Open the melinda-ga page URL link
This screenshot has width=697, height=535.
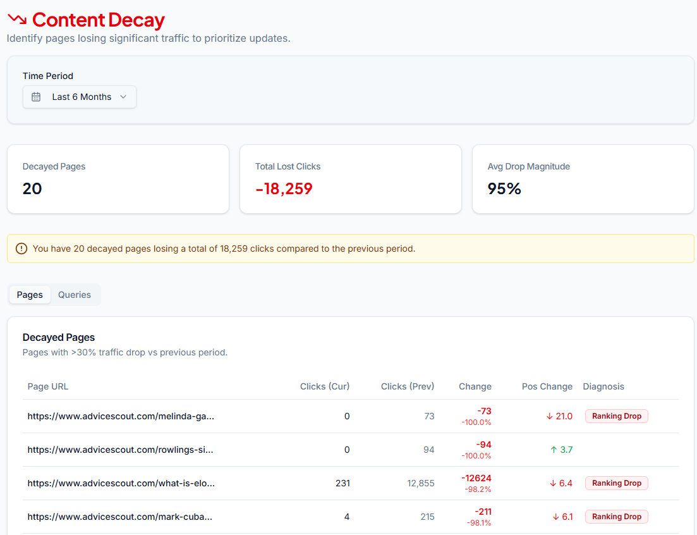(121, 416)
